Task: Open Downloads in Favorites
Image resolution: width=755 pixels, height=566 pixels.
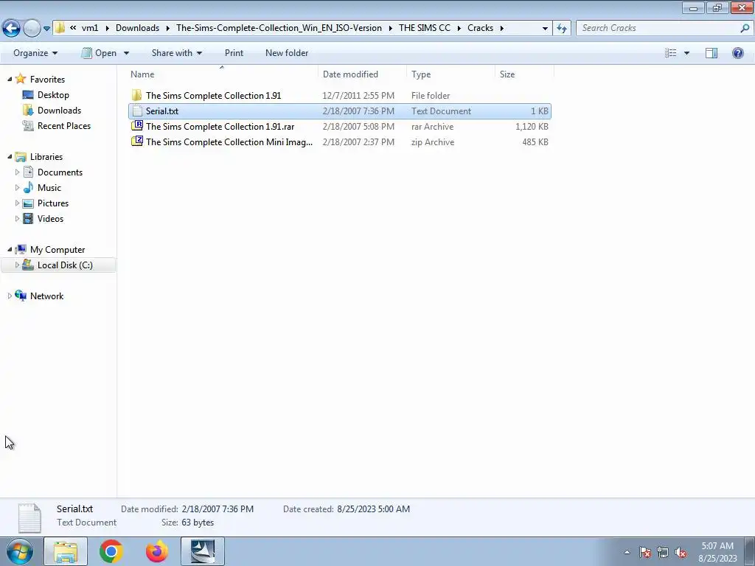Action: tap(59, 111)
